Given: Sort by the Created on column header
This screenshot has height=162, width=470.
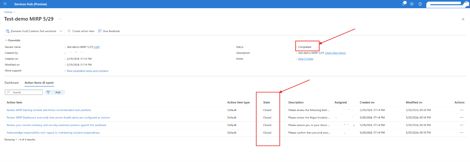Looking at the screenshot, I should click(367, 102).
